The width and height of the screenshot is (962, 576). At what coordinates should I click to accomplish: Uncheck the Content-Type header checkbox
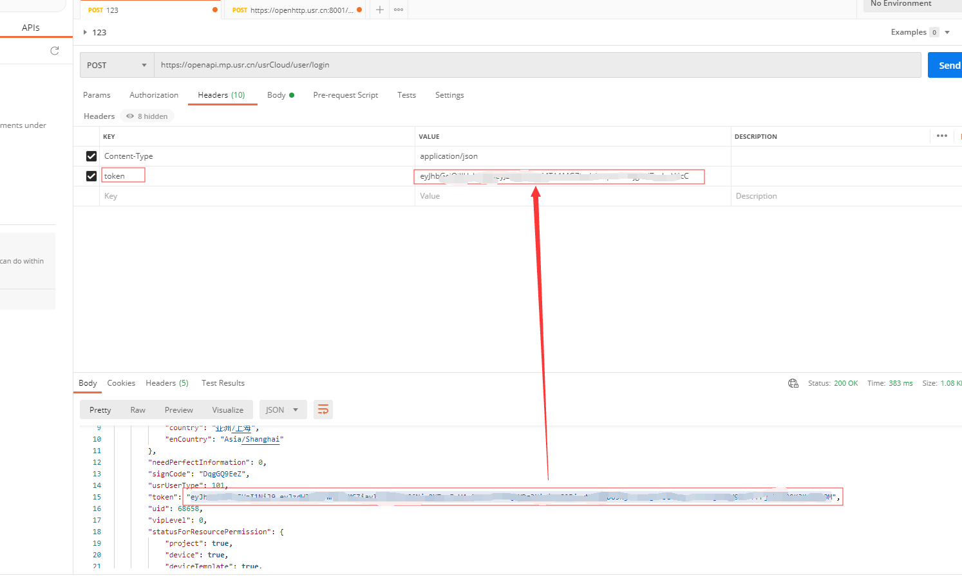coord(91,156)
